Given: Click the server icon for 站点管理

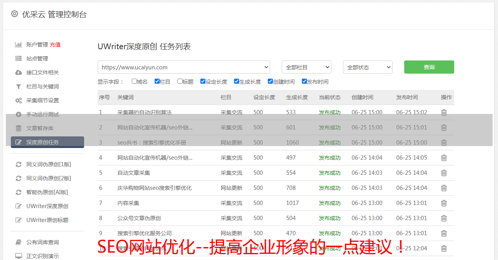Looking at the screenshot, I should (18, 59).
